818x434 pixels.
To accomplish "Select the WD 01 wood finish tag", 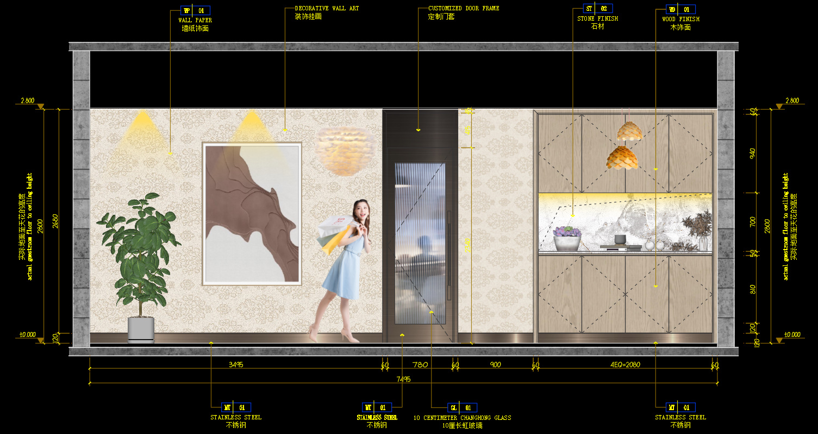I will 680,10.
